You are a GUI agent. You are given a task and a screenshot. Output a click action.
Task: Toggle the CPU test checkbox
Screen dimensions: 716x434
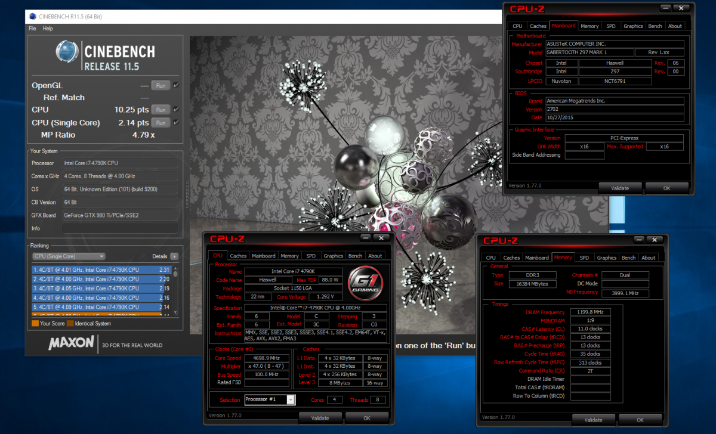tap(175, 110)
